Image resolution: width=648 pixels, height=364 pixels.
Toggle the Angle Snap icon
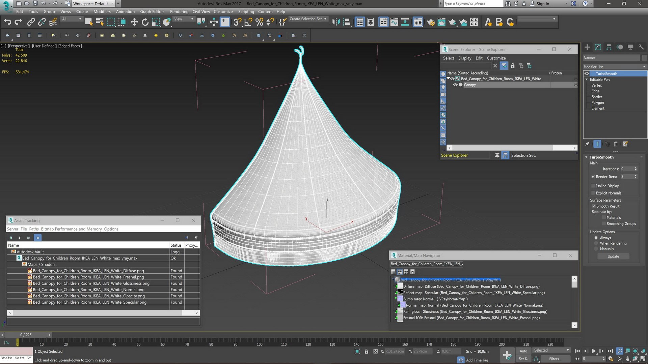[248, 22]
